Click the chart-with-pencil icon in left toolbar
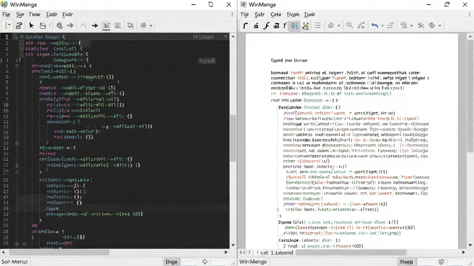Screen dimensions: 474x266 tap(19, 26)
